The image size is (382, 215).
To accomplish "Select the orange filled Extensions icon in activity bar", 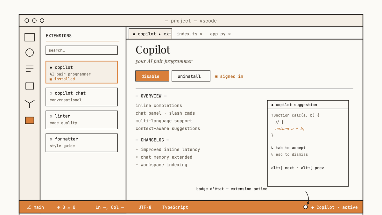I will click(30, 120).
